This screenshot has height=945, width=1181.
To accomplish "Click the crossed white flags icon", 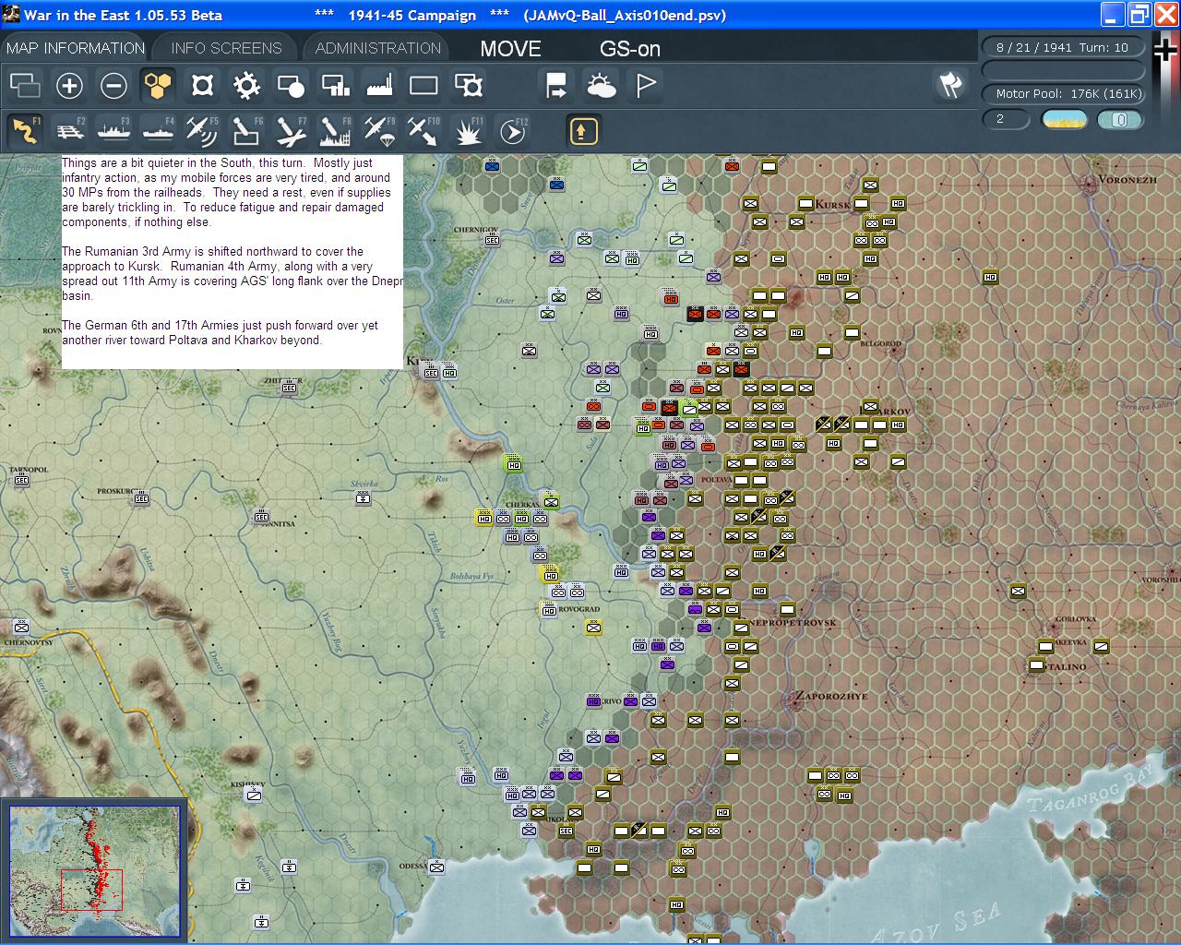I will click(x=950, y=85).
